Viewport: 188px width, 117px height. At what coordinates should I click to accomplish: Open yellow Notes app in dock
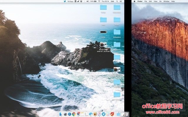point(82,114)
